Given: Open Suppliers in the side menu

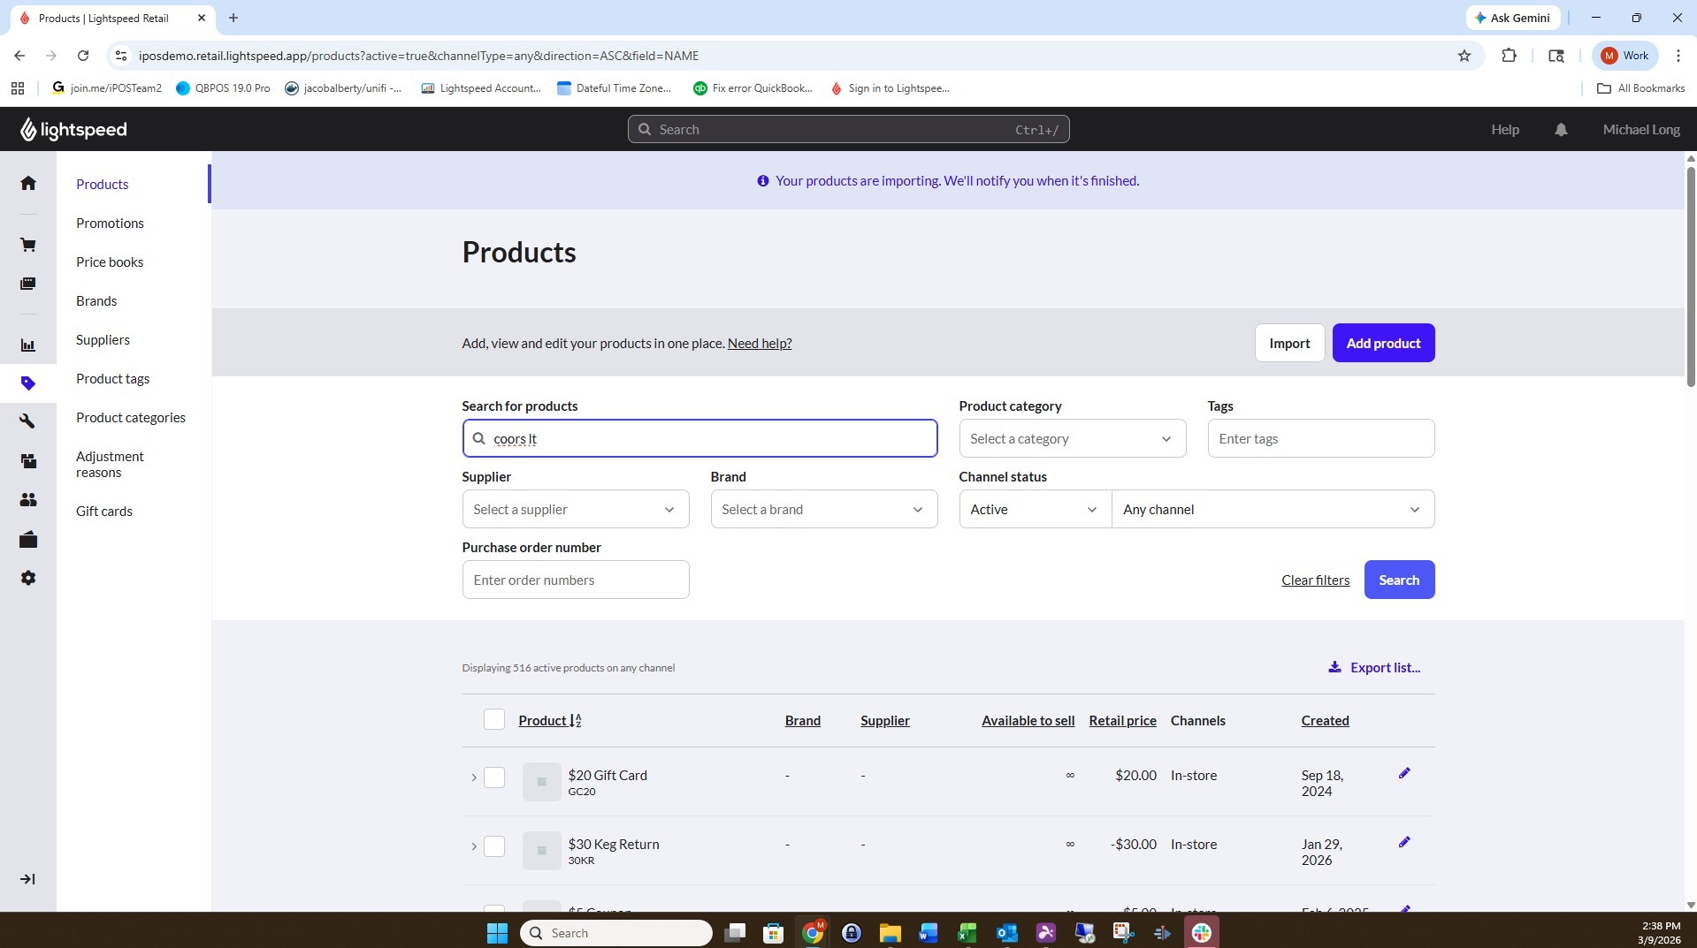Looking at the screenshot, I should [x=103, y=339].
